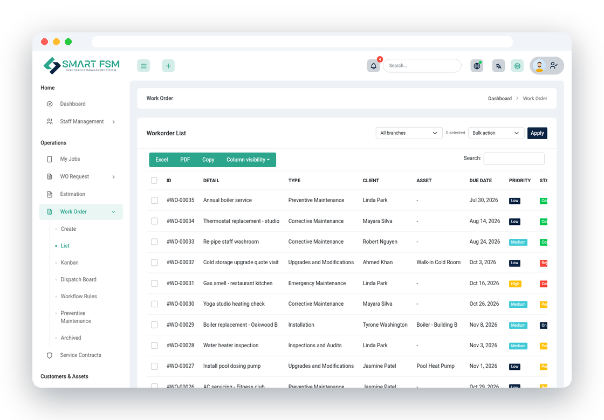Export the list with Excel button
The image size is (604, 420).
point(162,160)
